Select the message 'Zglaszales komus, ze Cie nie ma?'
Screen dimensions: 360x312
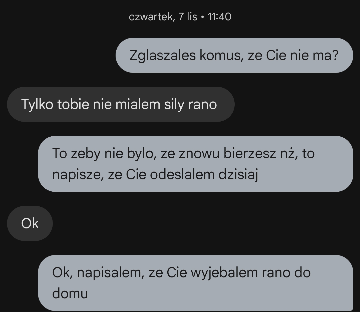point(234,55)
